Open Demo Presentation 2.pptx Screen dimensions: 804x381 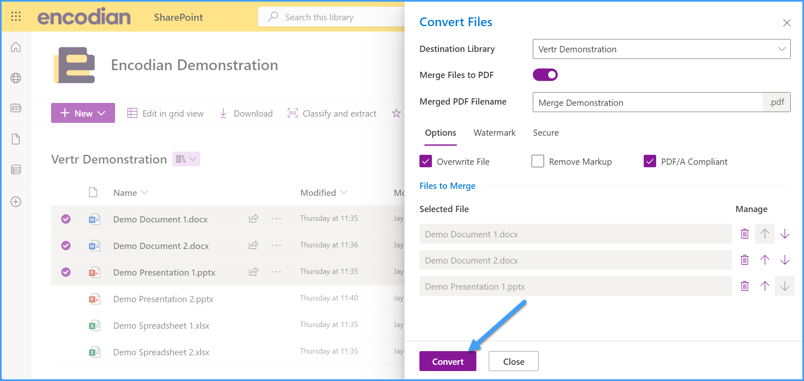point(163,299)
